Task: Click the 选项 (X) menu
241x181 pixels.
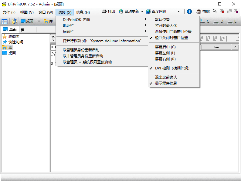Action: coord(65,12)
